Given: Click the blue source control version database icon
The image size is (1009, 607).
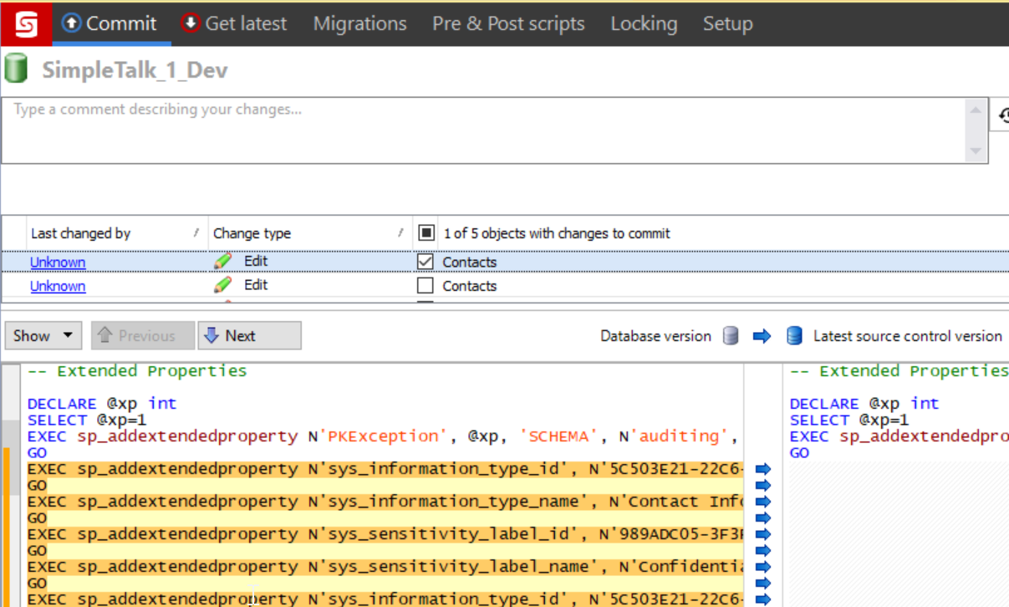Looking at the screenshot, I should point(794,336).
